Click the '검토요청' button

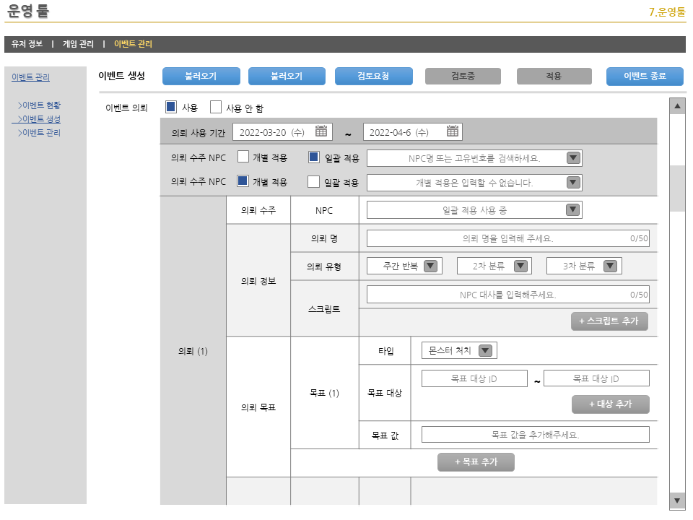pos(373,76)
